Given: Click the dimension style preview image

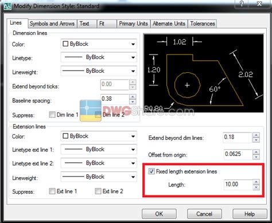Looking at the screenshot, I should pyautogui.click(x=204, y=73).
